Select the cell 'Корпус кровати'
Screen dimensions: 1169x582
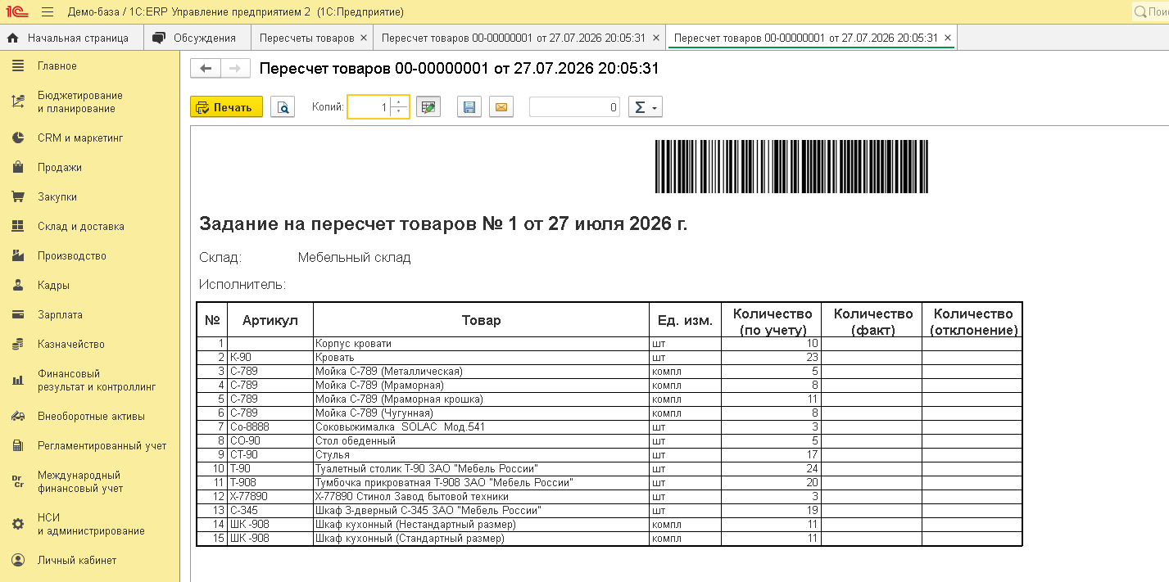coord(481,344)
